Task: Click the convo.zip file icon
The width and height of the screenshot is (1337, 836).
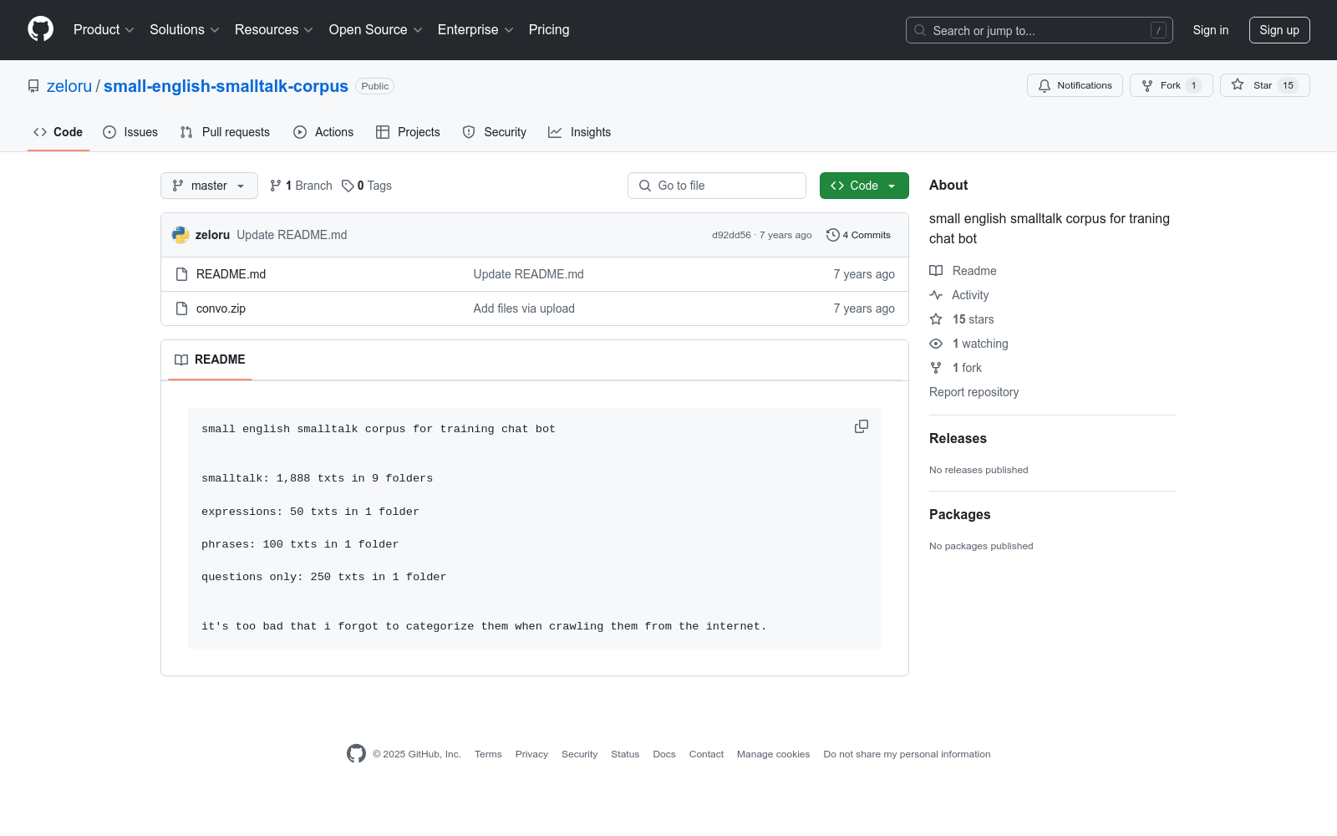Action: (181, 308)
